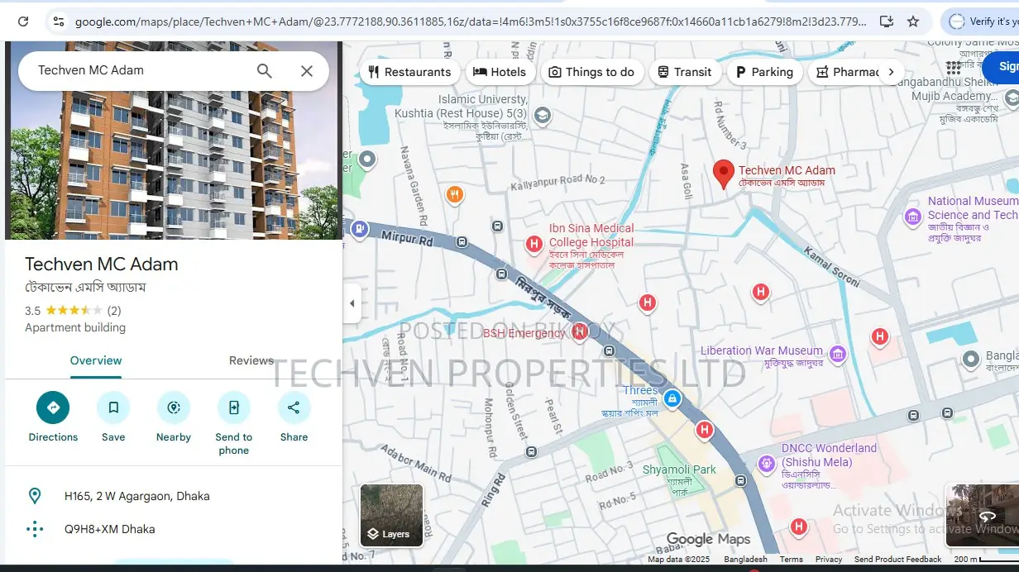Open the Street View thumbnail in corner
The width and height of the screenshot is (1019, 572).
[x=983, y=516]
